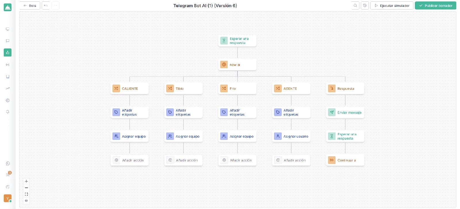Select Esperar una respuesta under Enviar mensaje
This screenshot has height=209, width=460.
345,136
